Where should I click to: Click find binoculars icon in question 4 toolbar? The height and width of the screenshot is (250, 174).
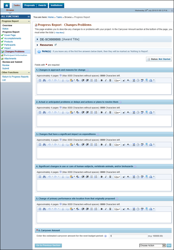click(x=44, y=177)
